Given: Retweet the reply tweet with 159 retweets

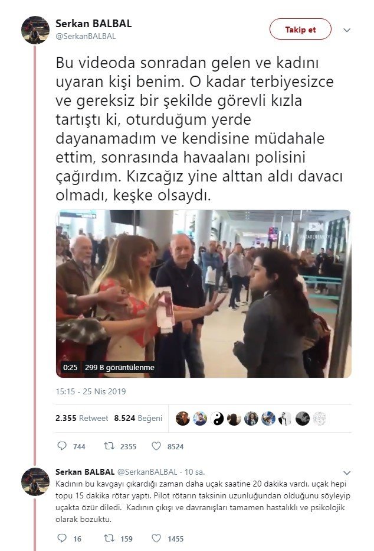Looking at the screenshot, I should pos(109,538).
